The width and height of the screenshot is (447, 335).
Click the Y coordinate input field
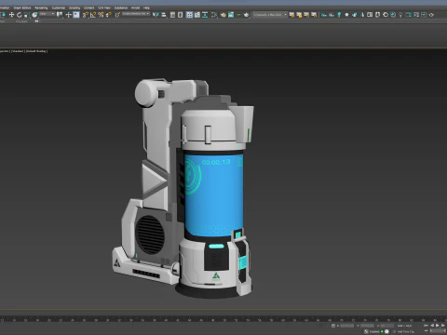click(x=367, y=326)
